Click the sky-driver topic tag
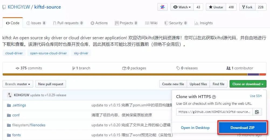This screenshot has height=140, width=270. (x=81, y=53)
